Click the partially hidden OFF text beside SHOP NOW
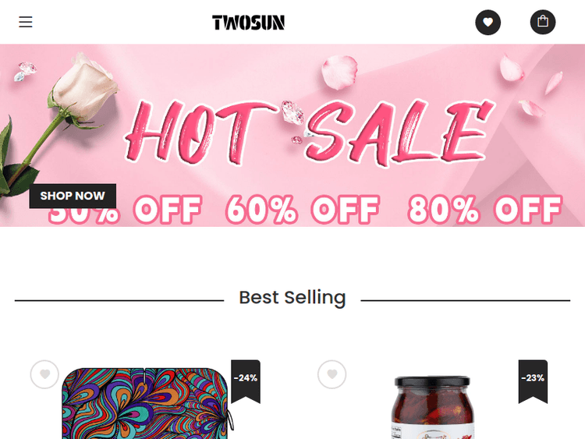This screenshot has height=439, width=585. 168,210
